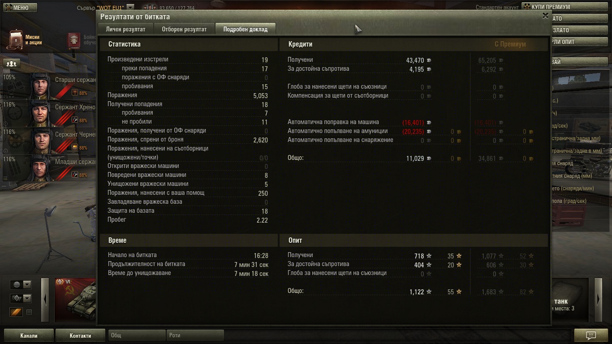The height and width of the screenshot is (344, 612).
Task: Select the globe icon in the tank filter
Action: click(17, 284)
